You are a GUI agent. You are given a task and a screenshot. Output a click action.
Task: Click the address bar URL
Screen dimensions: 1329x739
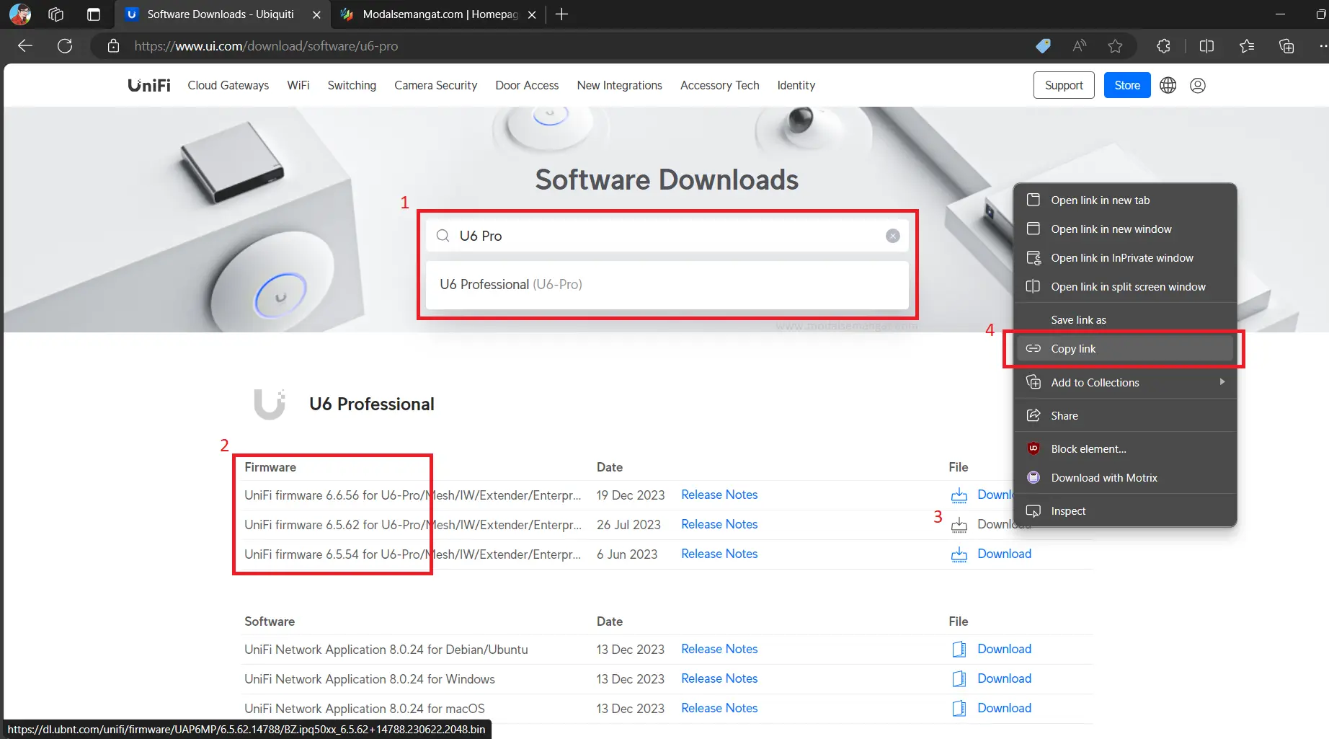(266, 46)
